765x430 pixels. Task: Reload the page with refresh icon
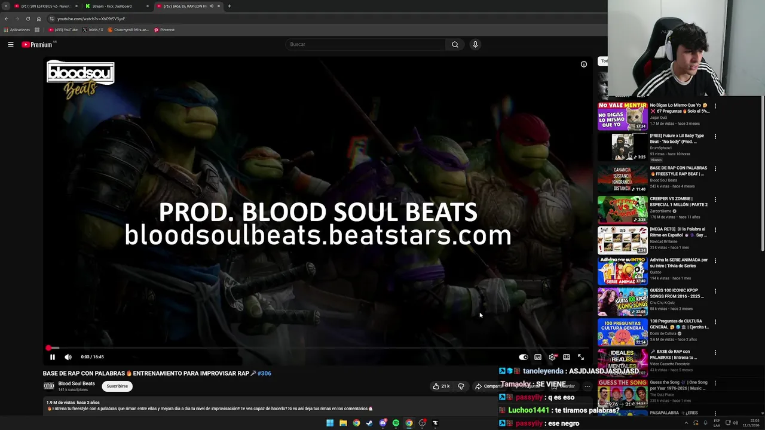click(27, 19)
